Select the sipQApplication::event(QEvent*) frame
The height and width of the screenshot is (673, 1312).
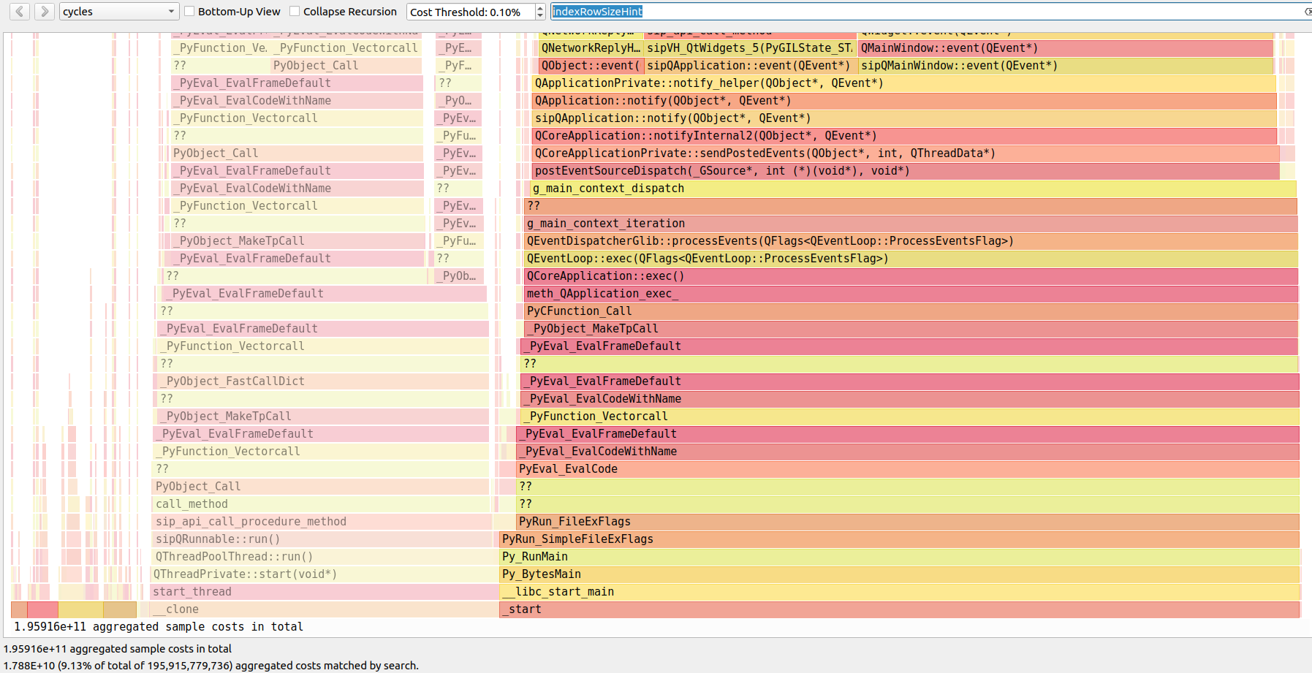(x=751, y=66)
